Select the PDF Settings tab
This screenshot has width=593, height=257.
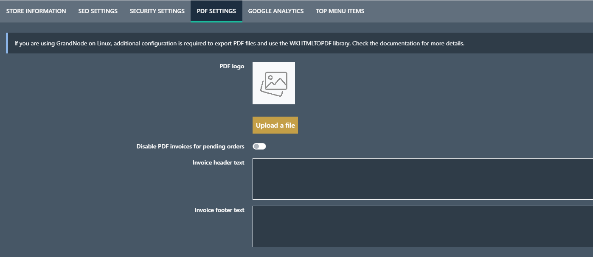pyautogui.click(x=216, y=11)
